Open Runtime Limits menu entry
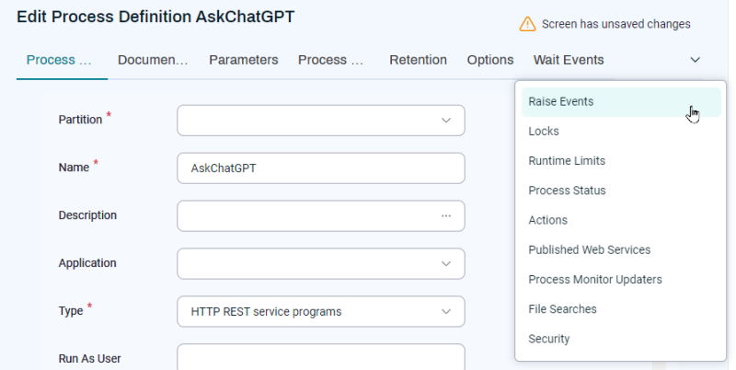Screen dimensions: 736x370 [x=567, y=161]
